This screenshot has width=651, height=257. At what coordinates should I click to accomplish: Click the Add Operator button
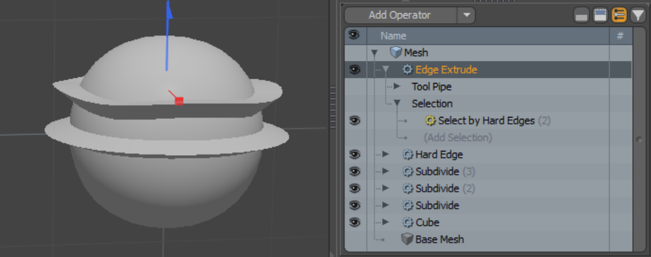click(x=400, y=16)
